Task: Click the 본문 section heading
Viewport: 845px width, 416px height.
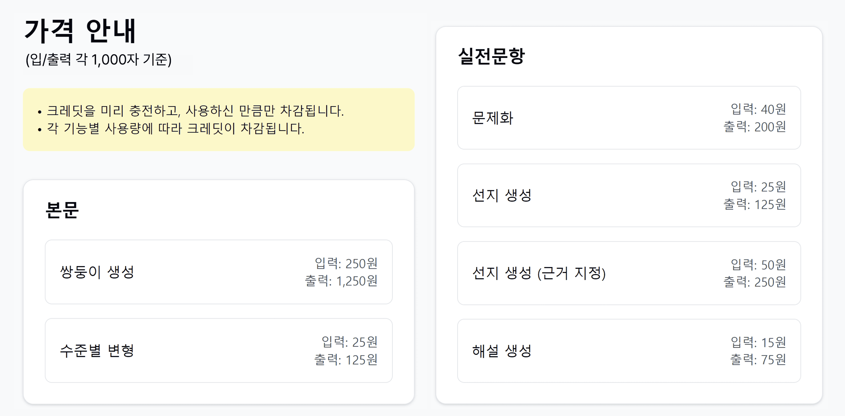Action: [62, 210]
